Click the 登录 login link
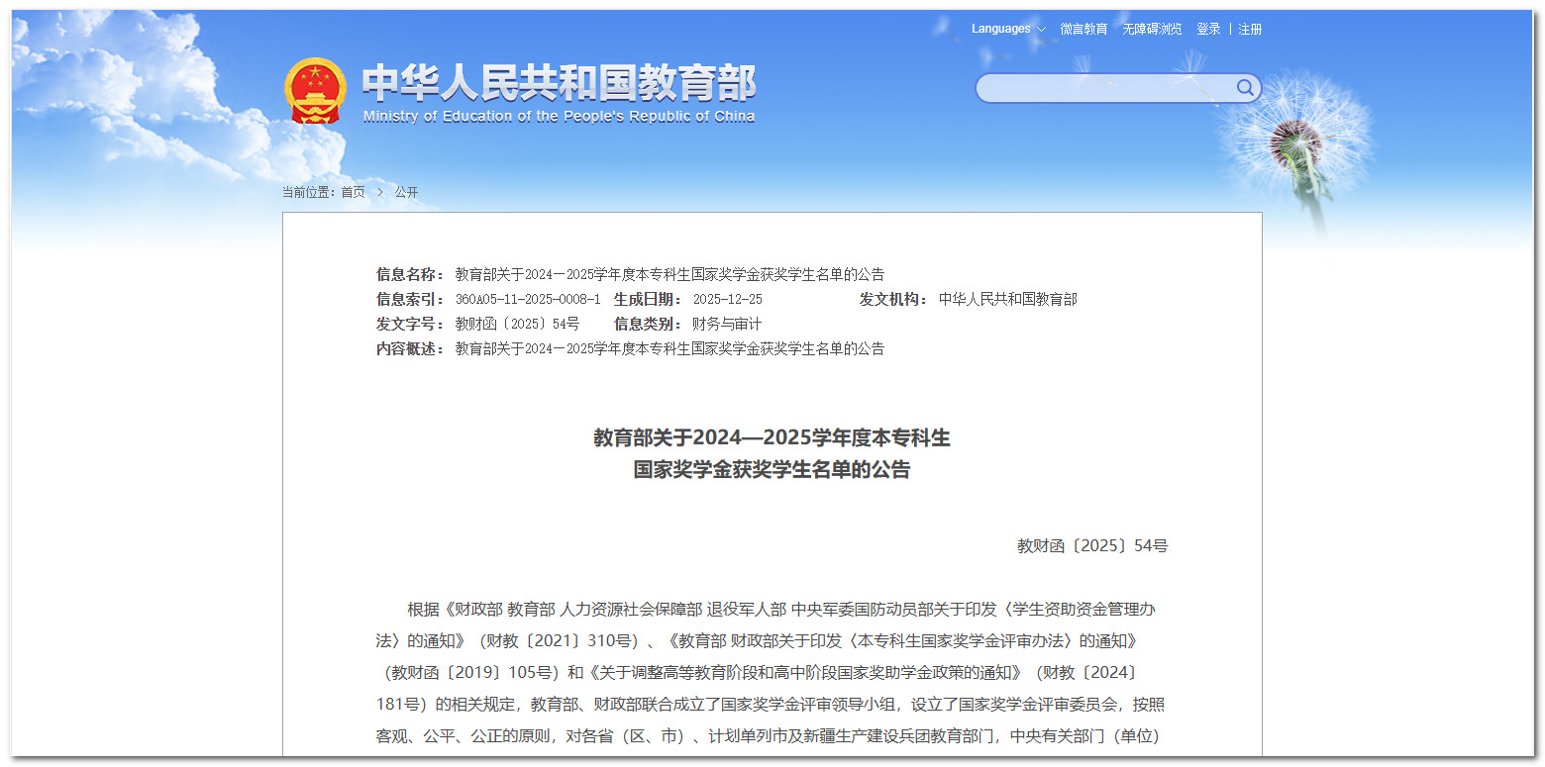This screenshot has width=1545, height=767. [x=1208, y=29]
